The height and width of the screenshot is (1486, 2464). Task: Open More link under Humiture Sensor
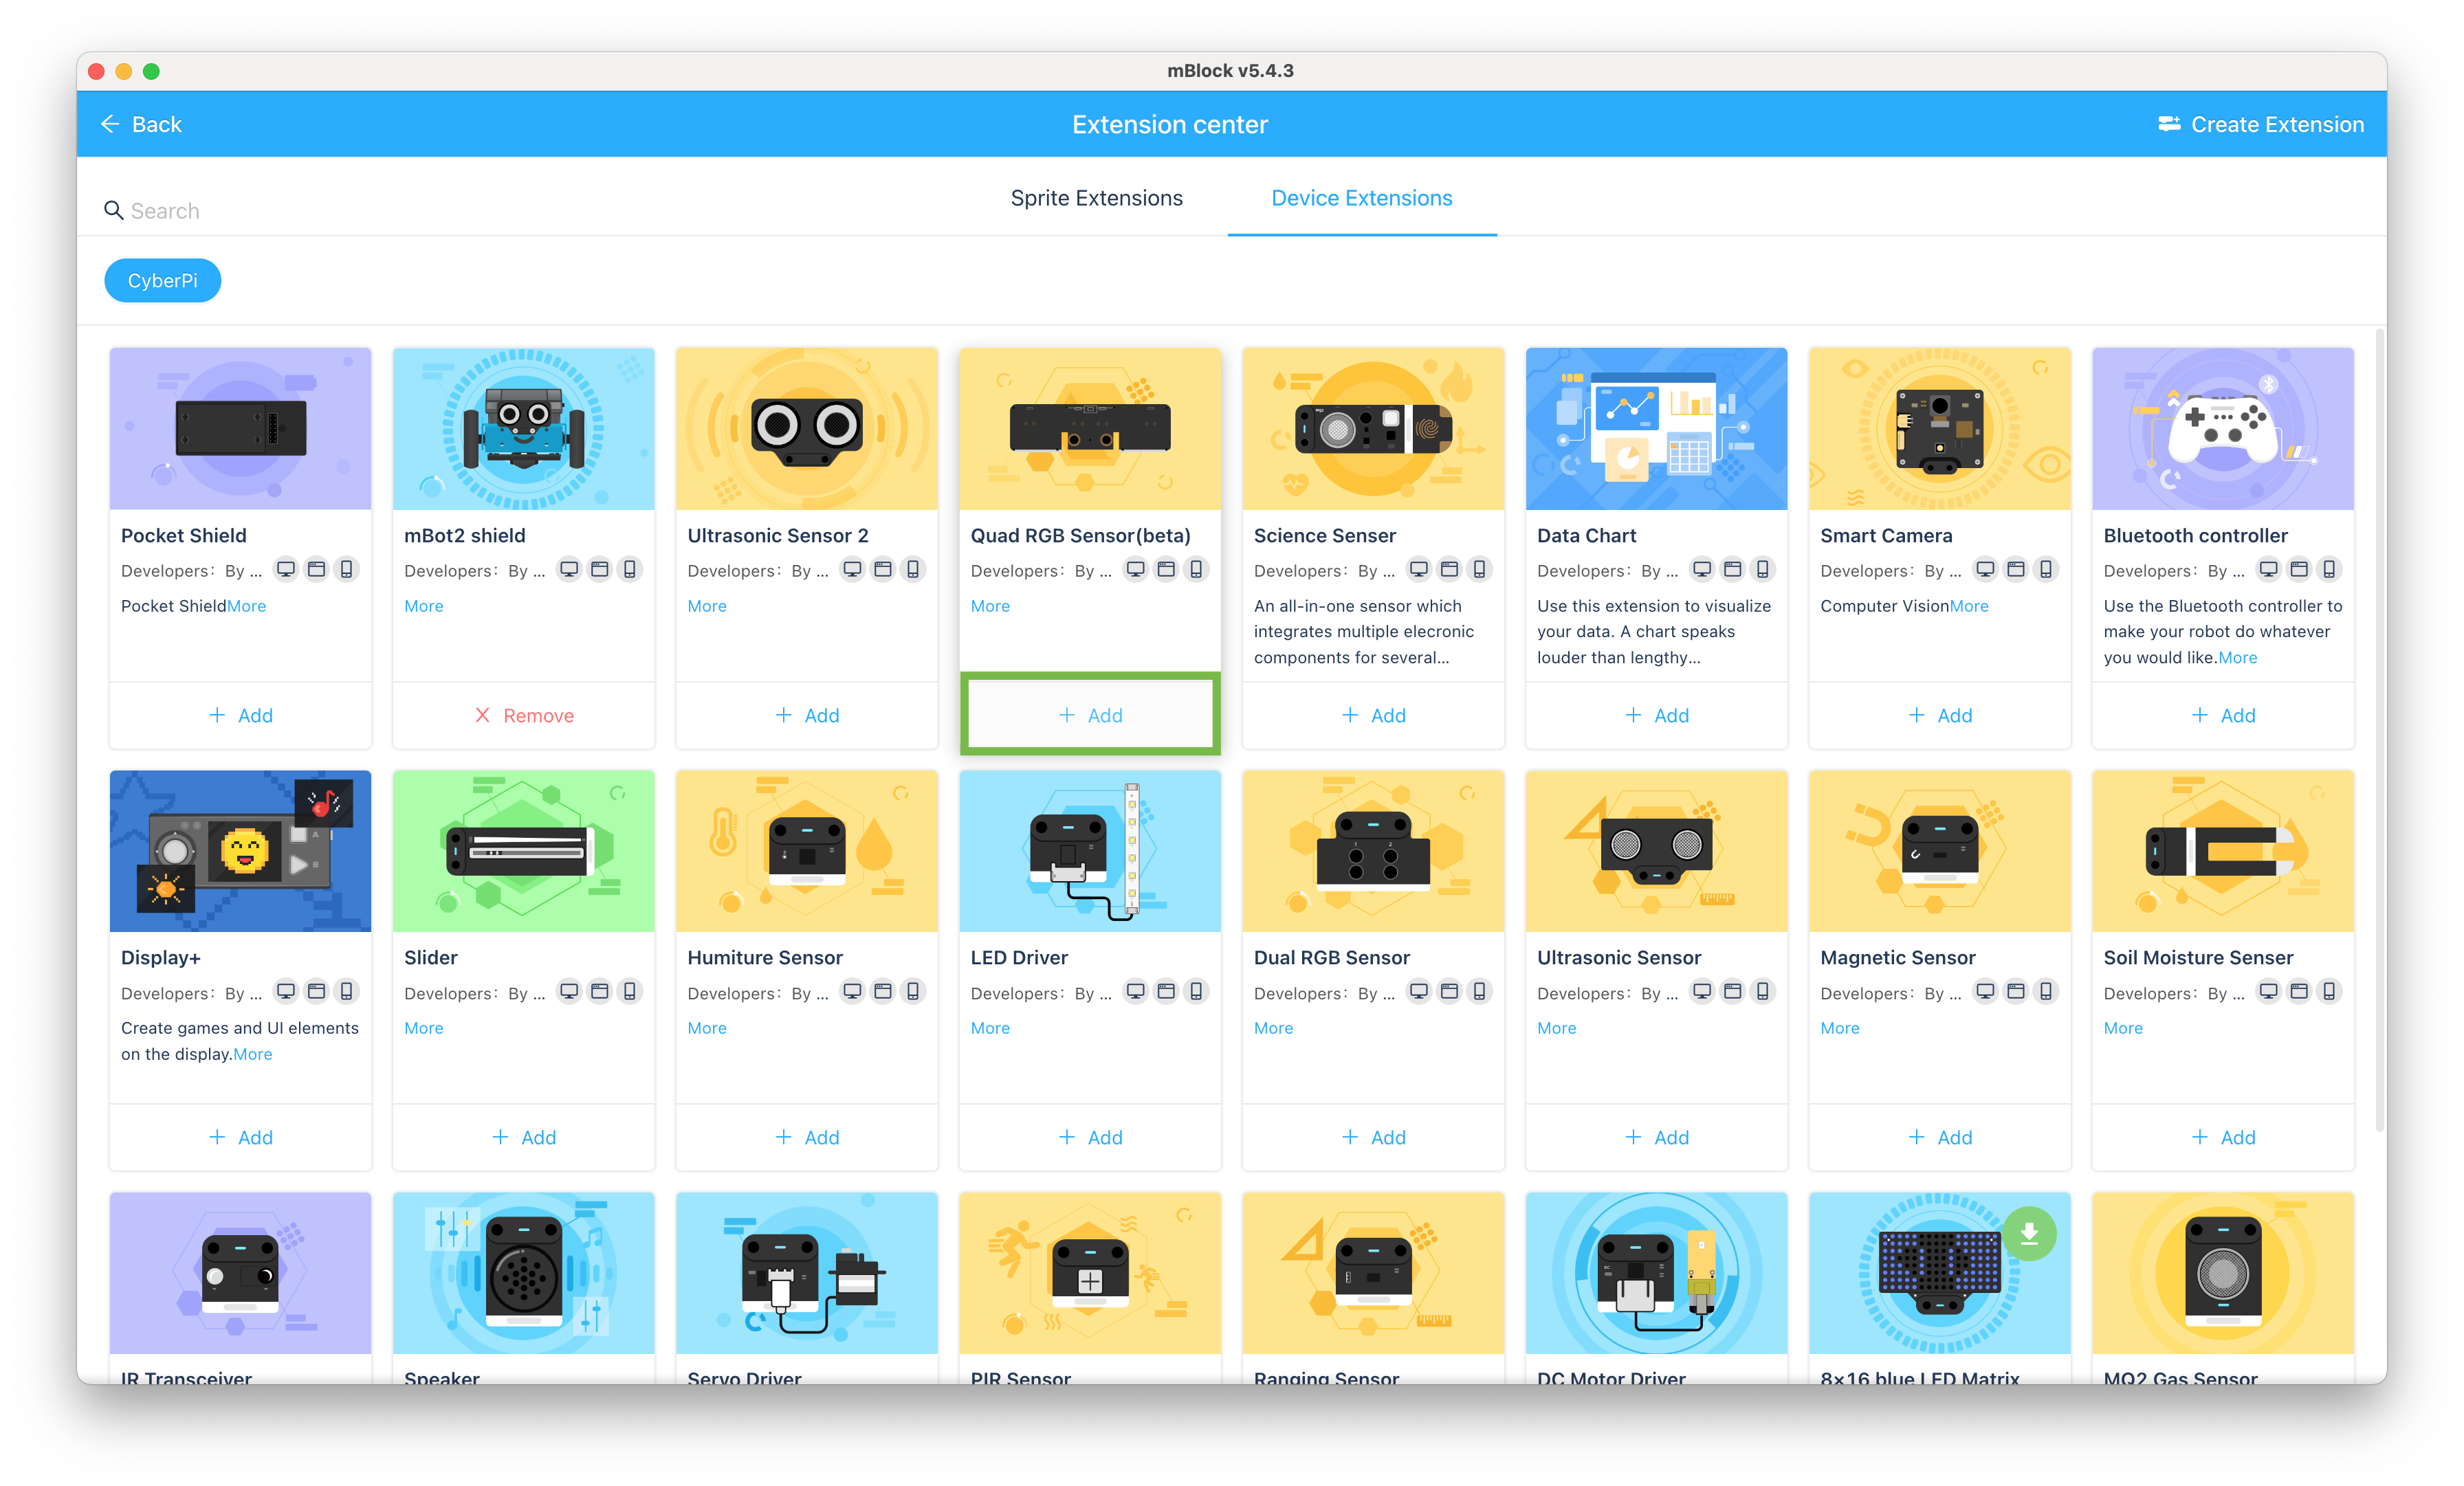[x=706, y=1028]
